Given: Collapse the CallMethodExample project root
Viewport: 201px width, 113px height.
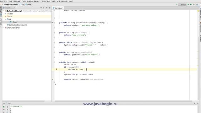Looking at the screenshot, I should click(3, 11).
